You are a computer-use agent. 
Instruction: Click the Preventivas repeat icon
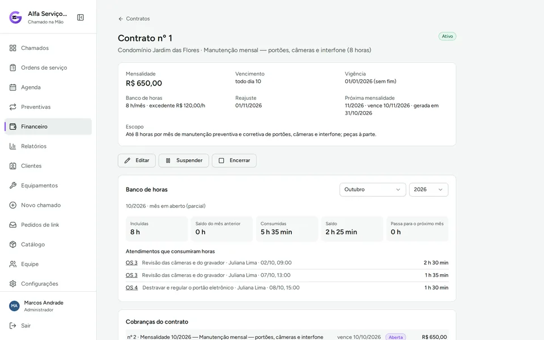click(13, 107)
